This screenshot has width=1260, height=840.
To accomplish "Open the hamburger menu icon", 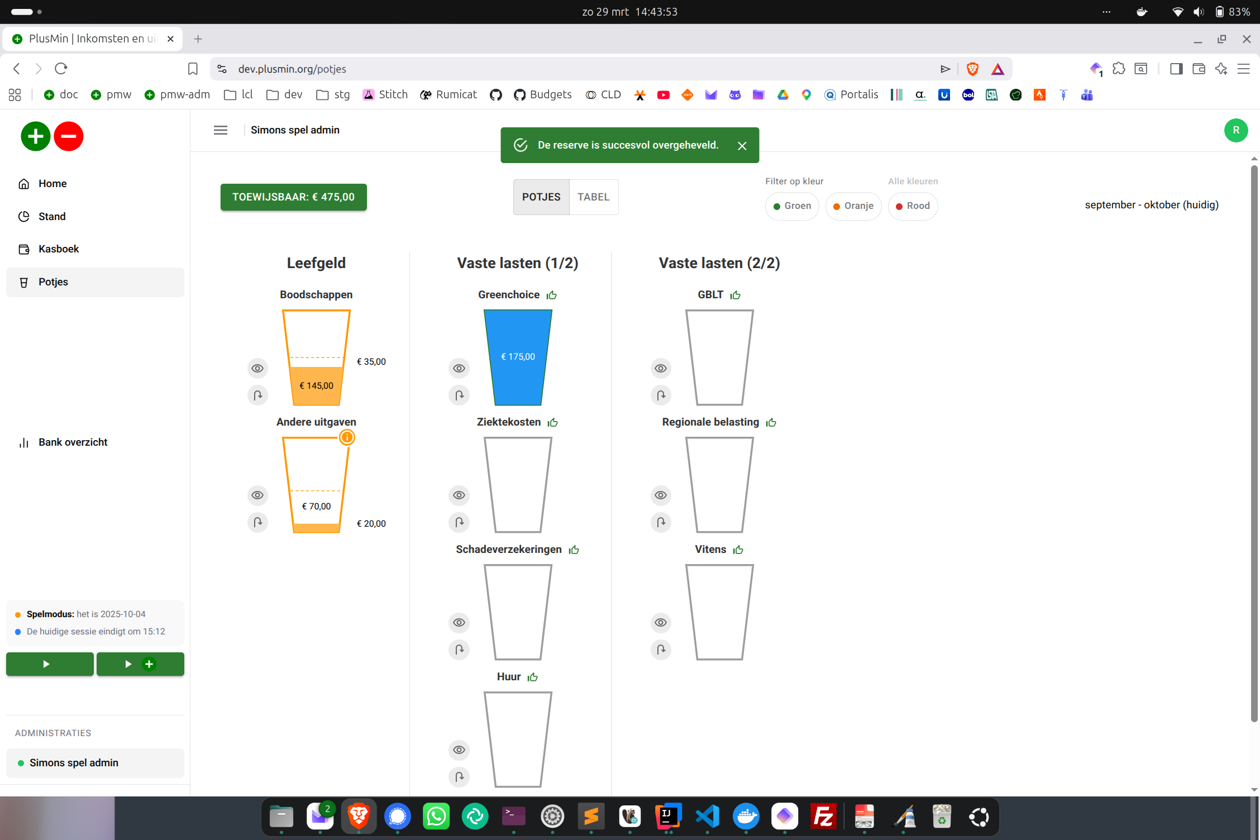I will point(221,130).
